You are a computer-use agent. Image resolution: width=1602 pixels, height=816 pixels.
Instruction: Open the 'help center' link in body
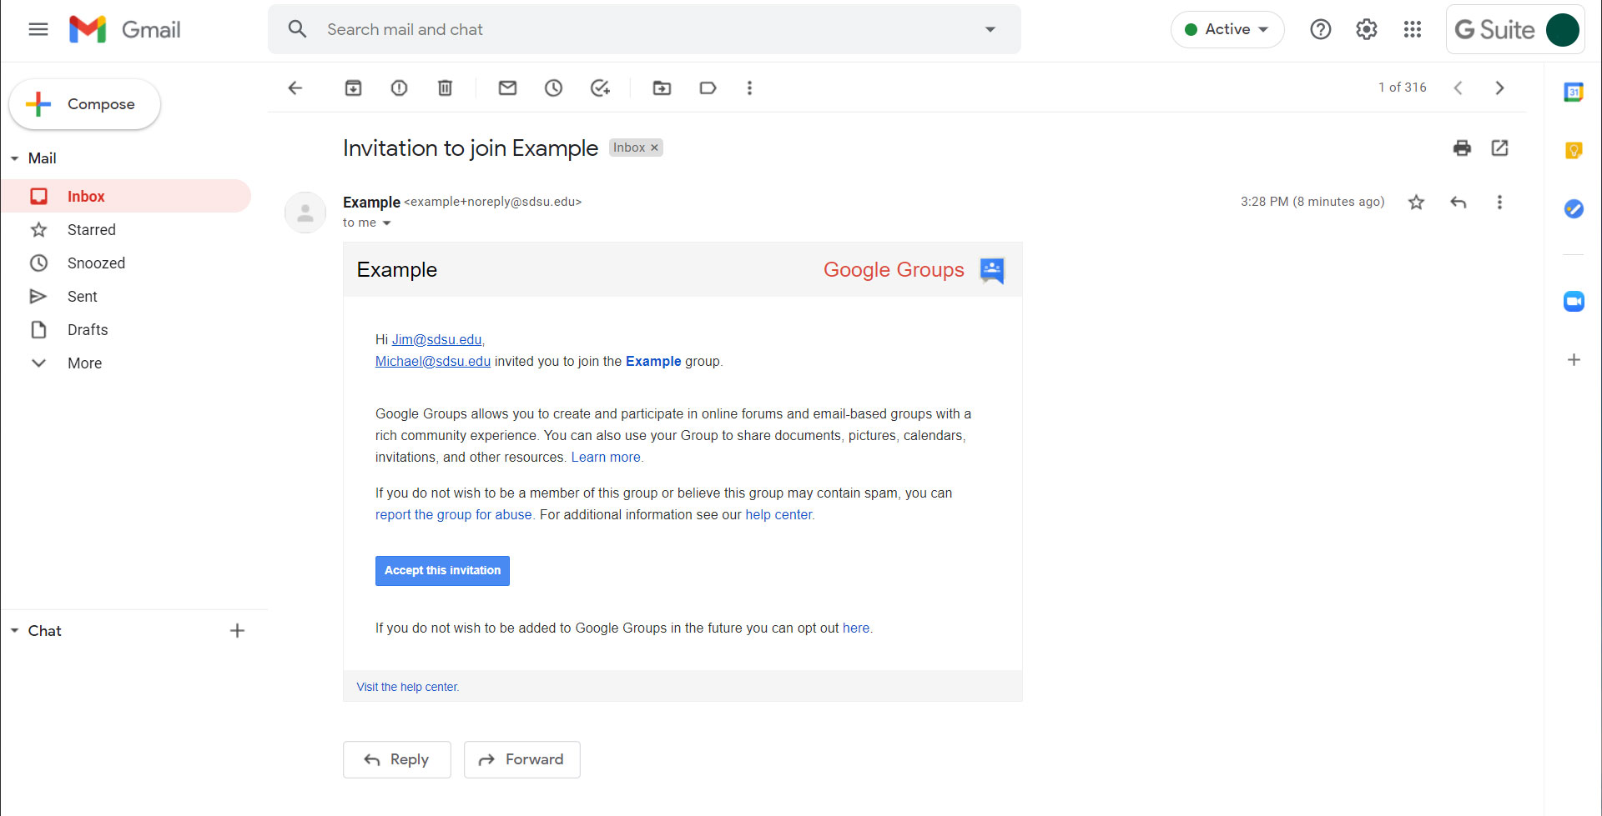(778, 515)
